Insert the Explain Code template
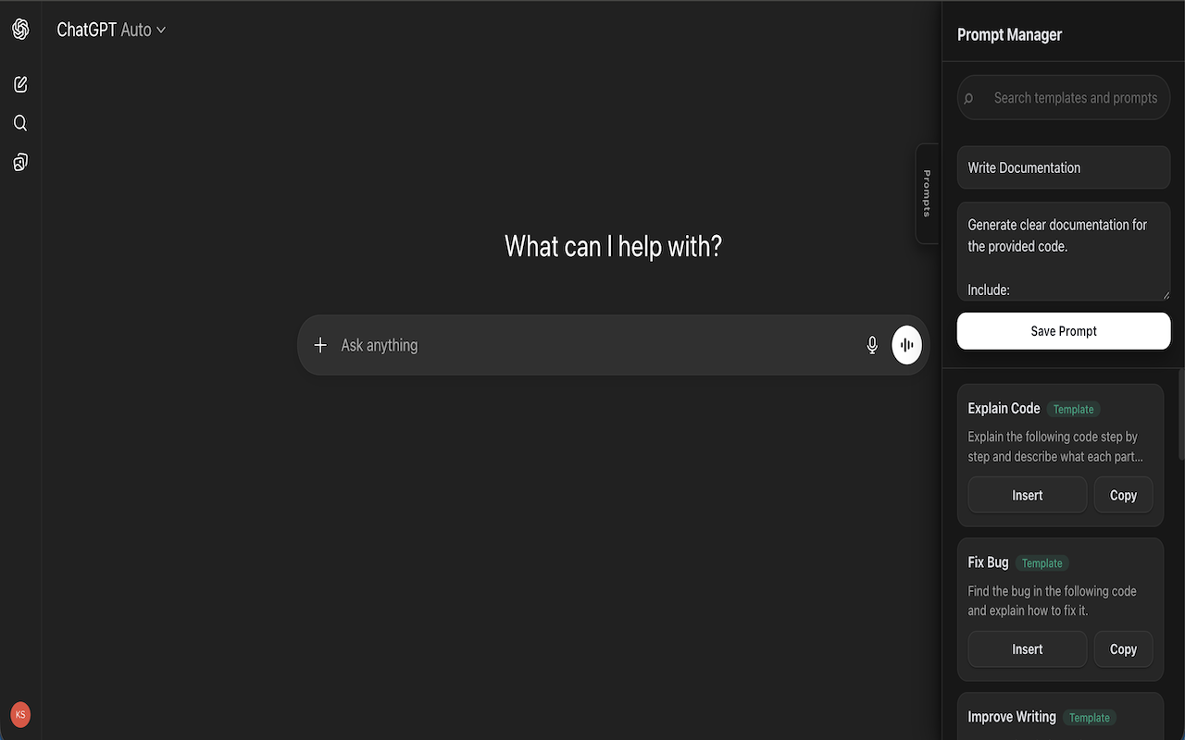This screenshot has height=740, width=1185. pos(1027,494)
